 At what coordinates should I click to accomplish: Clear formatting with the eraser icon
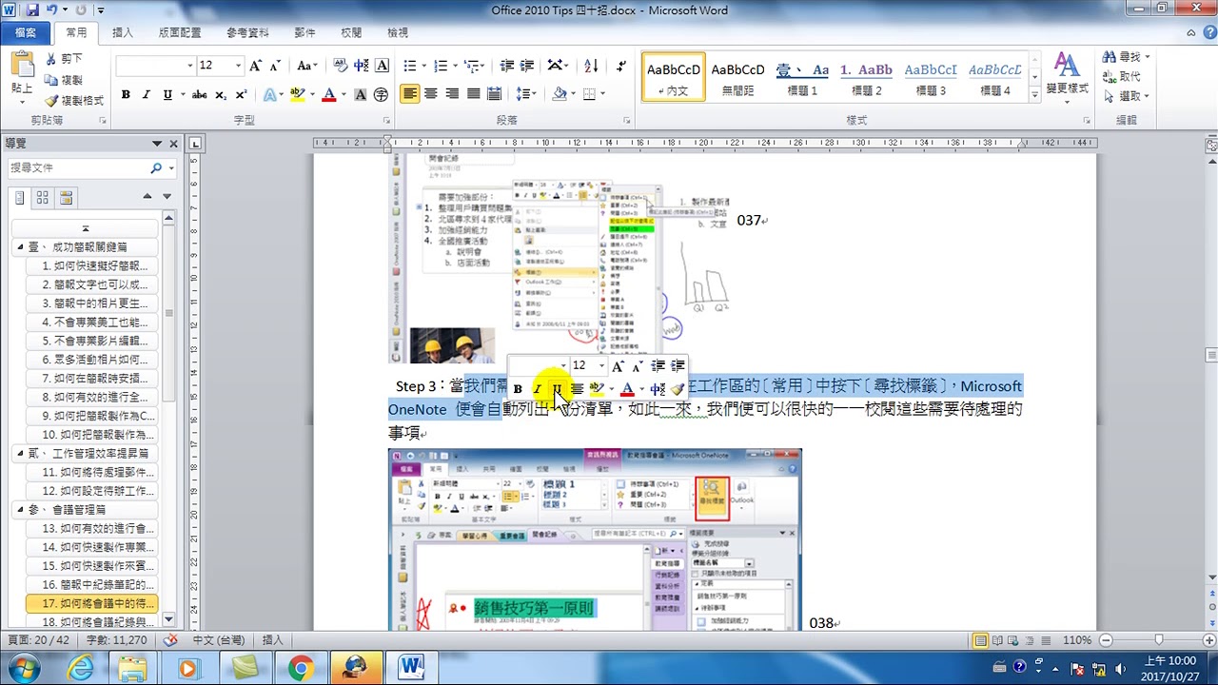(340, 66)
